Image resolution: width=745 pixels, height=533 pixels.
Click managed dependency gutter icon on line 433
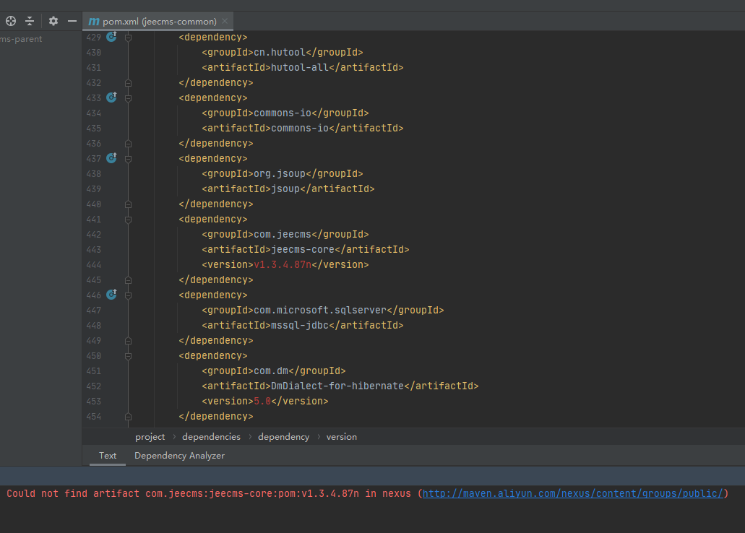pyautogui.click(x=111, y=97)
